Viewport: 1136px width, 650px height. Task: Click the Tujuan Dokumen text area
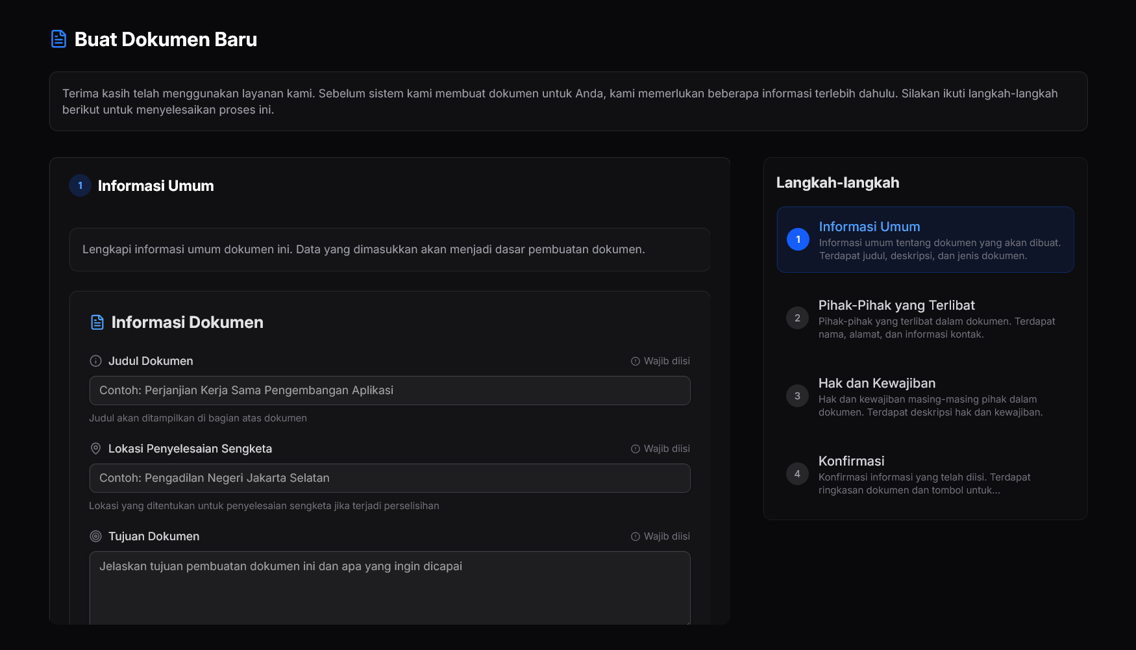coord(389,588)
